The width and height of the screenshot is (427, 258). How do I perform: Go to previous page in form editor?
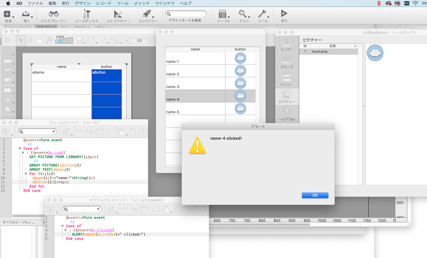click(x=128, y=41)
